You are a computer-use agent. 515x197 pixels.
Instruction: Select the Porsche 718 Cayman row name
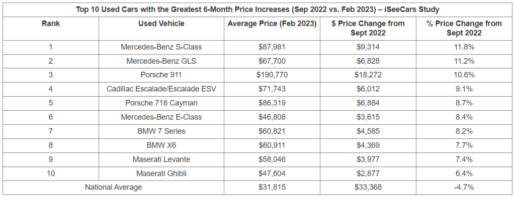pos(161,103)
